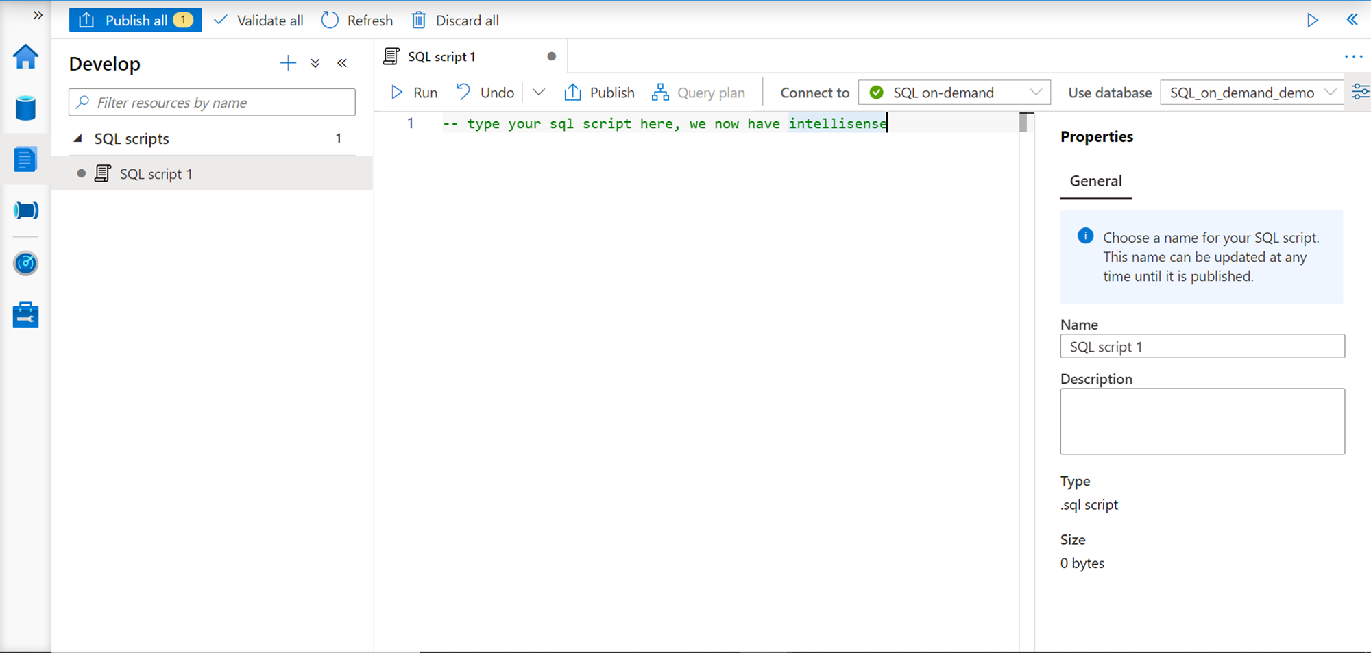Open the dropdown arrow next to Undo
Image resolution: width=1371 pixels, height=653 pixels.
[539, 93]
